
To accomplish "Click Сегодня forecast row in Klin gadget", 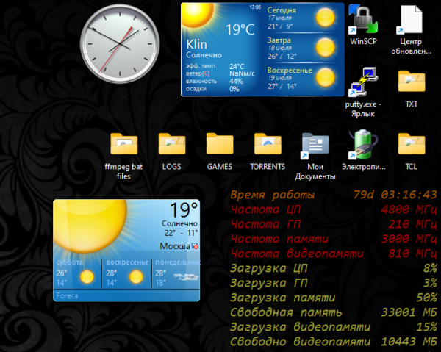I will [x=301, y=18].
